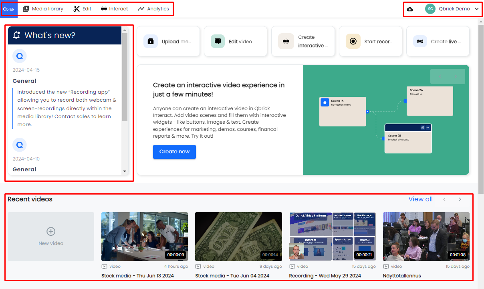Click the Scene 1A home icon
Viewport: 484px width, 289px height.
coord(325,102)
